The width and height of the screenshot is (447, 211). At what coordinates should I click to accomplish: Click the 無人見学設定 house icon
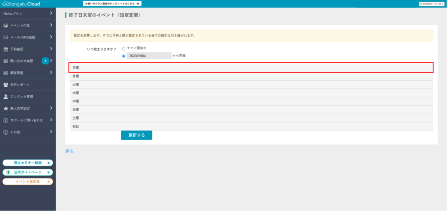pyautogui.click(x=6, y=108)
